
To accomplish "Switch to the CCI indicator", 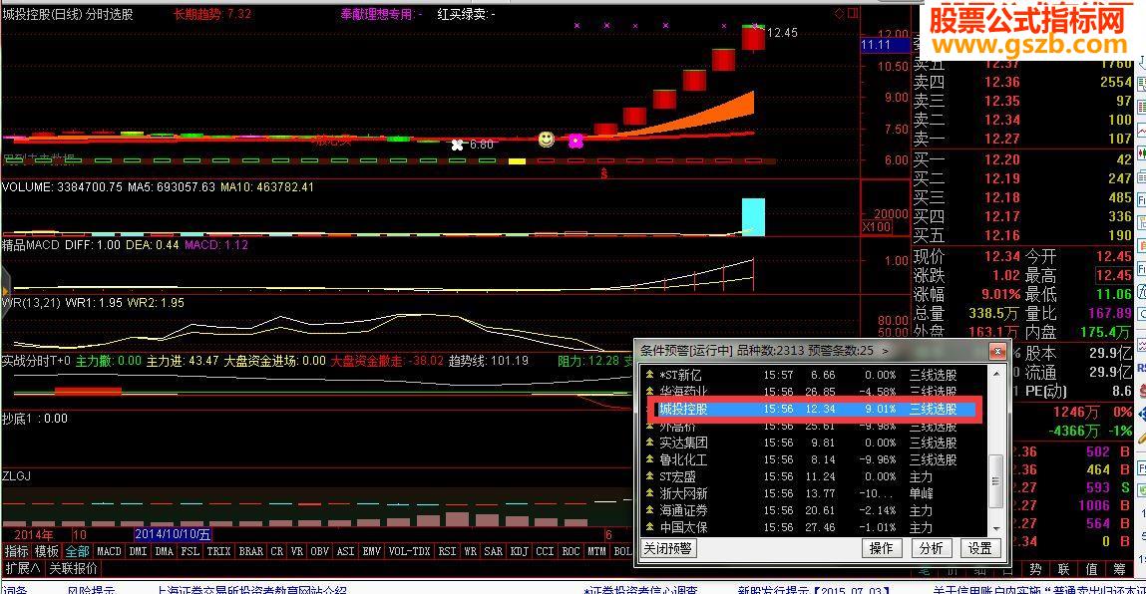I will [545, 551].
